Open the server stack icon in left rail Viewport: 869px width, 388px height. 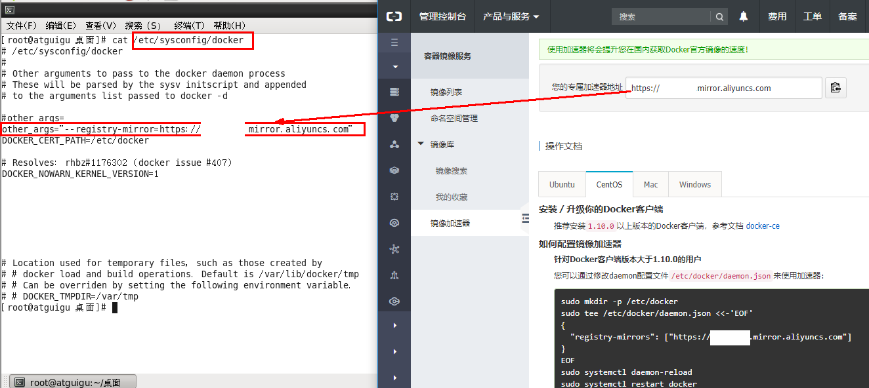[394, 92]
